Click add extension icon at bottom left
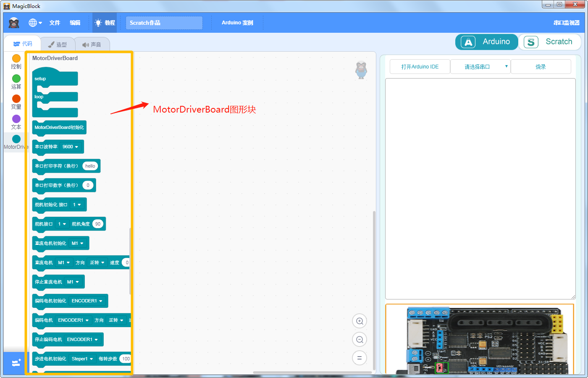This screenshot has height=378, width=588. point(16,363)
